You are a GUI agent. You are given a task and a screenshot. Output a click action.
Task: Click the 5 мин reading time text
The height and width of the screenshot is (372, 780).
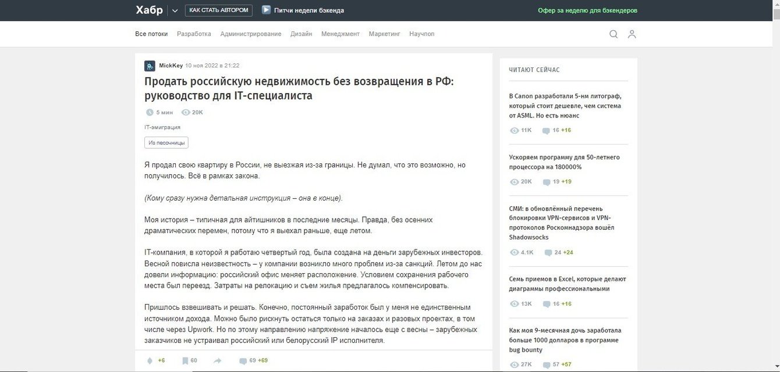point(164,112)
